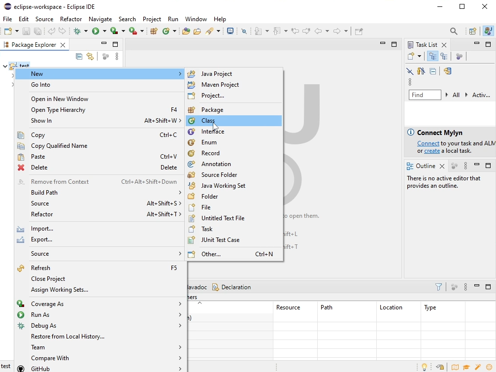
Task: Minimize the Package Explorer view
Action: pos(104,43)
